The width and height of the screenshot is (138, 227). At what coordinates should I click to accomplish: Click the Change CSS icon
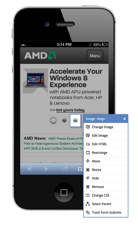point(88,195)
